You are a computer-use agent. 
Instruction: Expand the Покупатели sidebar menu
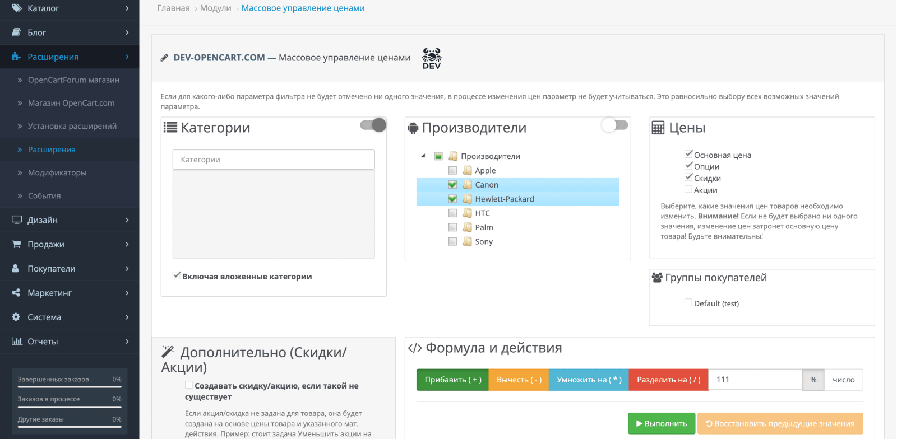(x=70, y=268)
